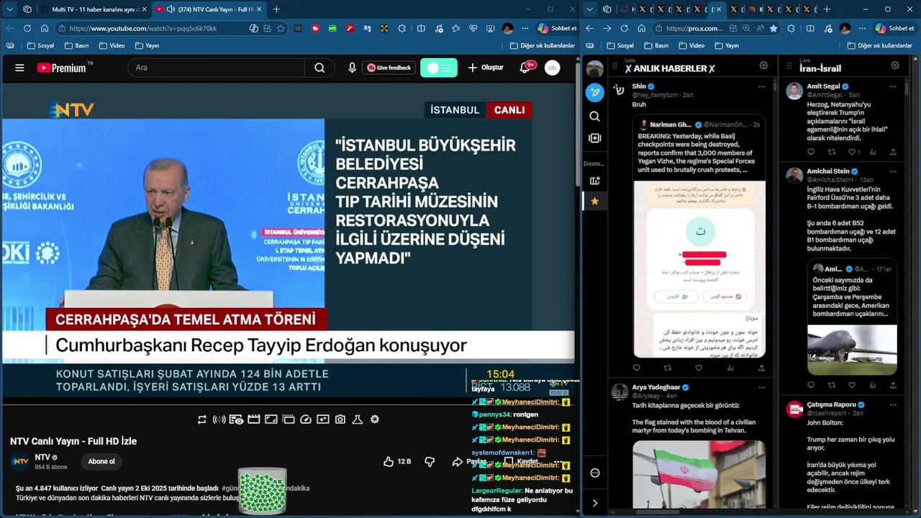The image size is (921, 518).
Task: Click the loop icon under the video
Action: click(202, 419)
